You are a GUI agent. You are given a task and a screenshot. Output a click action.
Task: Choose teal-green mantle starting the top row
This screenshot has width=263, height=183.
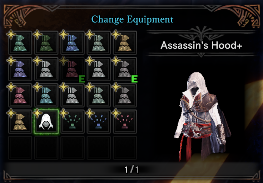click(20, 43)
